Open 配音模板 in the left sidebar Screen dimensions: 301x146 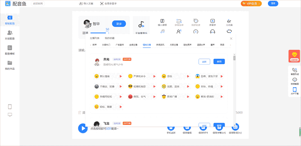pos(10,50)
